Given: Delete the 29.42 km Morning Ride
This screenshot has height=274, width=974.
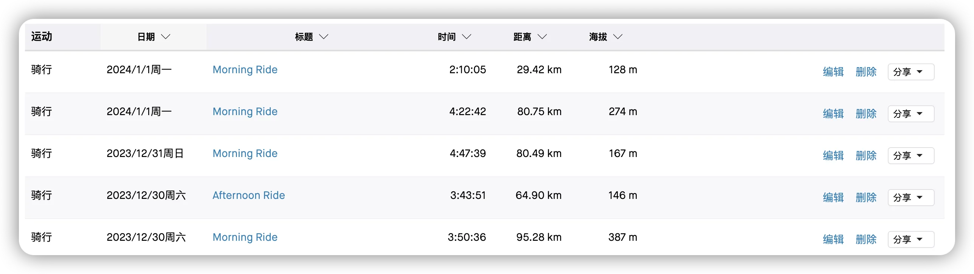Looking at the screenshot, I should (x=866, y=72).
